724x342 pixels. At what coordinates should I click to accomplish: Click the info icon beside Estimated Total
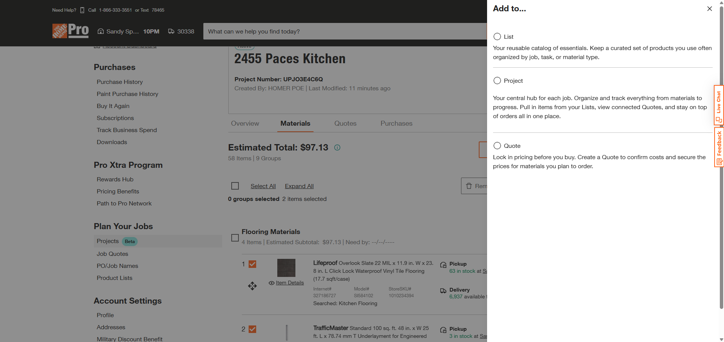(337, 147)
